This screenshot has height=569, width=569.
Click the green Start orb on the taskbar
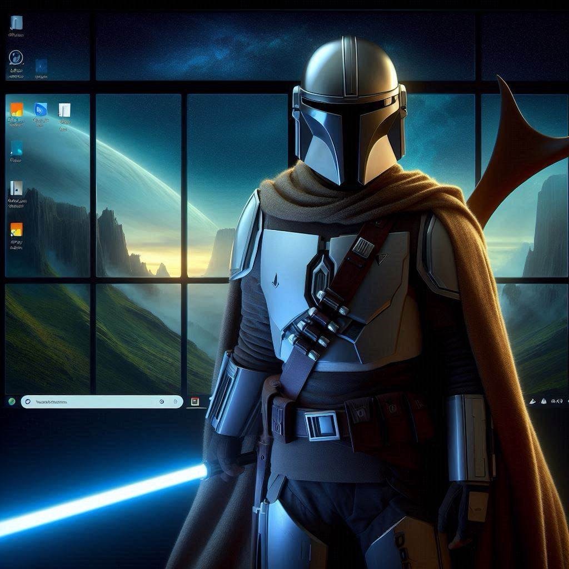(x=11, y=401)
